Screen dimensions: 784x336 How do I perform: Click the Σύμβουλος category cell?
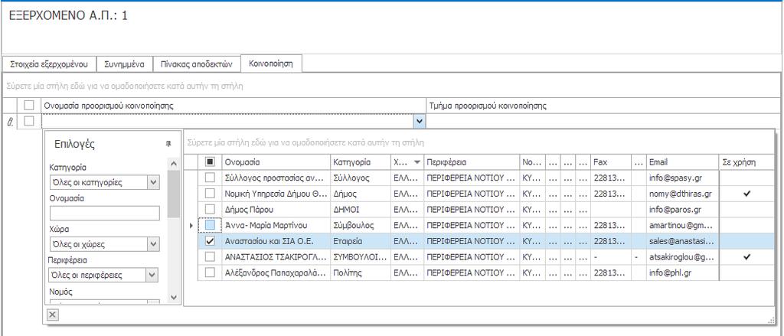coord(360,226)
